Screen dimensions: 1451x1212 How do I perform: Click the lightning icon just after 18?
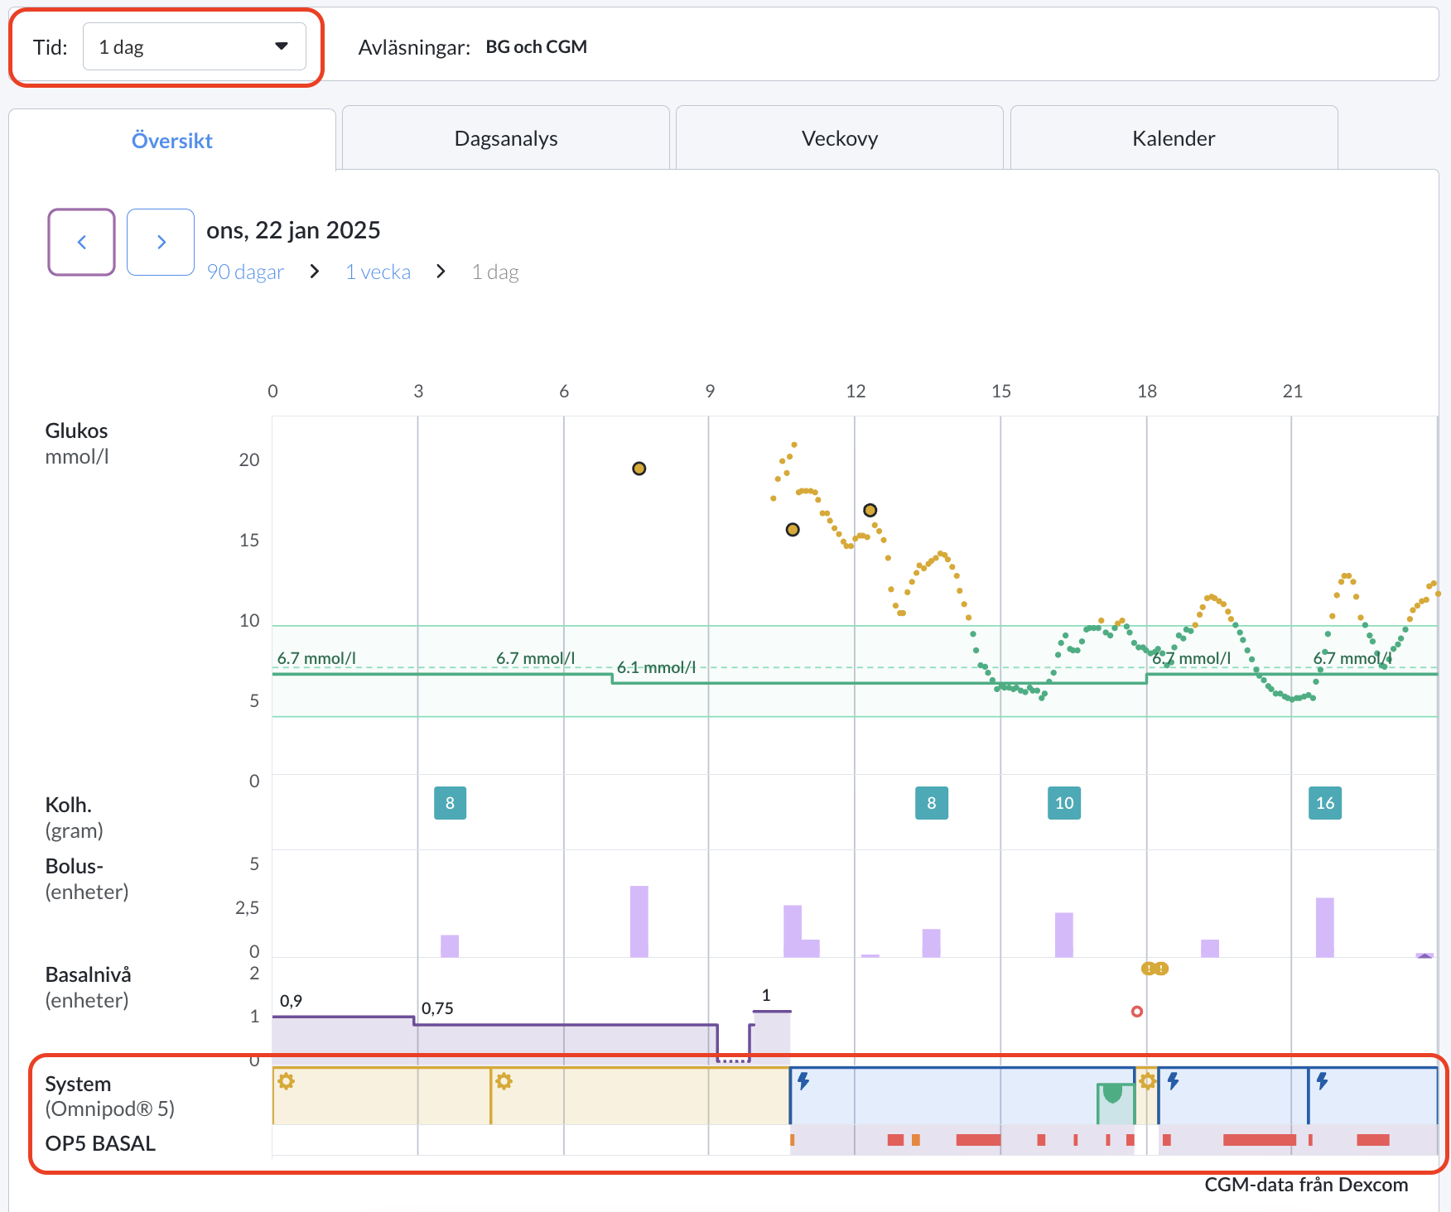click(x=1173, y=1080)
